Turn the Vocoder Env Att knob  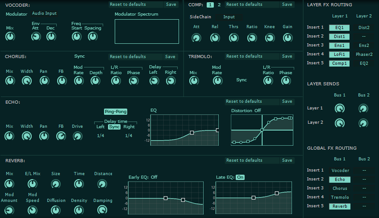click(x=36, y=37)
